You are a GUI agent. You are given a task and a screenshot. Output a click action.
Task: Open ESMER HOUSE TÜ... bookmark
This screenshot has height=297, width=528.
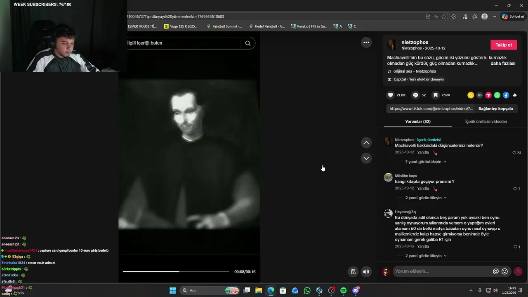pyautogui.click(x=142, y=26)
